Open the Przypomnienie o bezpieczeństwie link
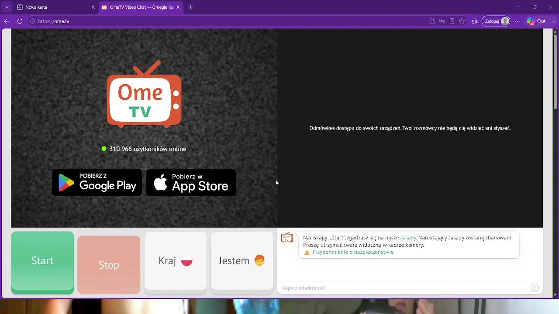This screenshot has width=559, height=314. click(x=353, y=252)
